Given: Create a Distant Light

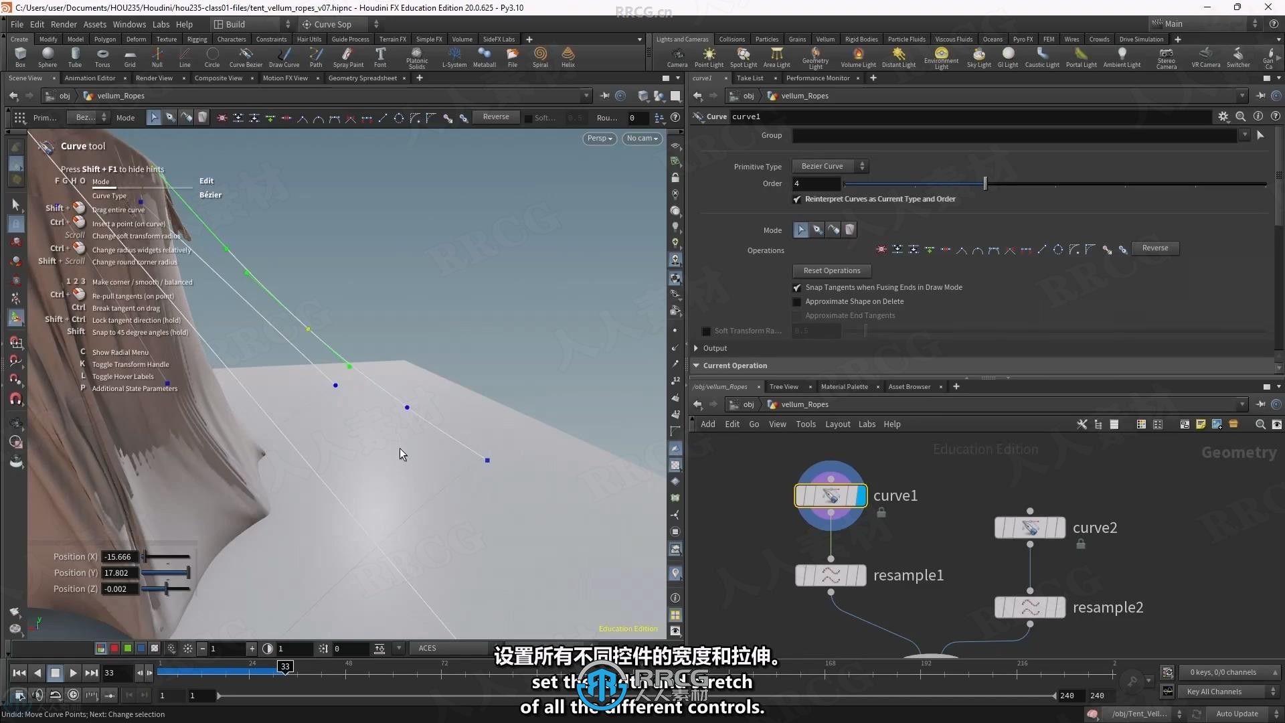Looking at the screenshot, I should 899,58.
